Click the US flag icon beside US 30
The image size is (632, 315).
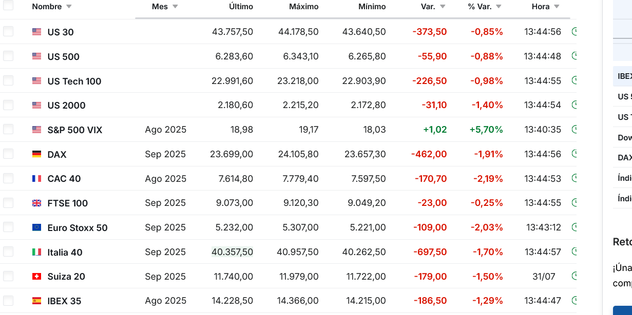(36, 32)
